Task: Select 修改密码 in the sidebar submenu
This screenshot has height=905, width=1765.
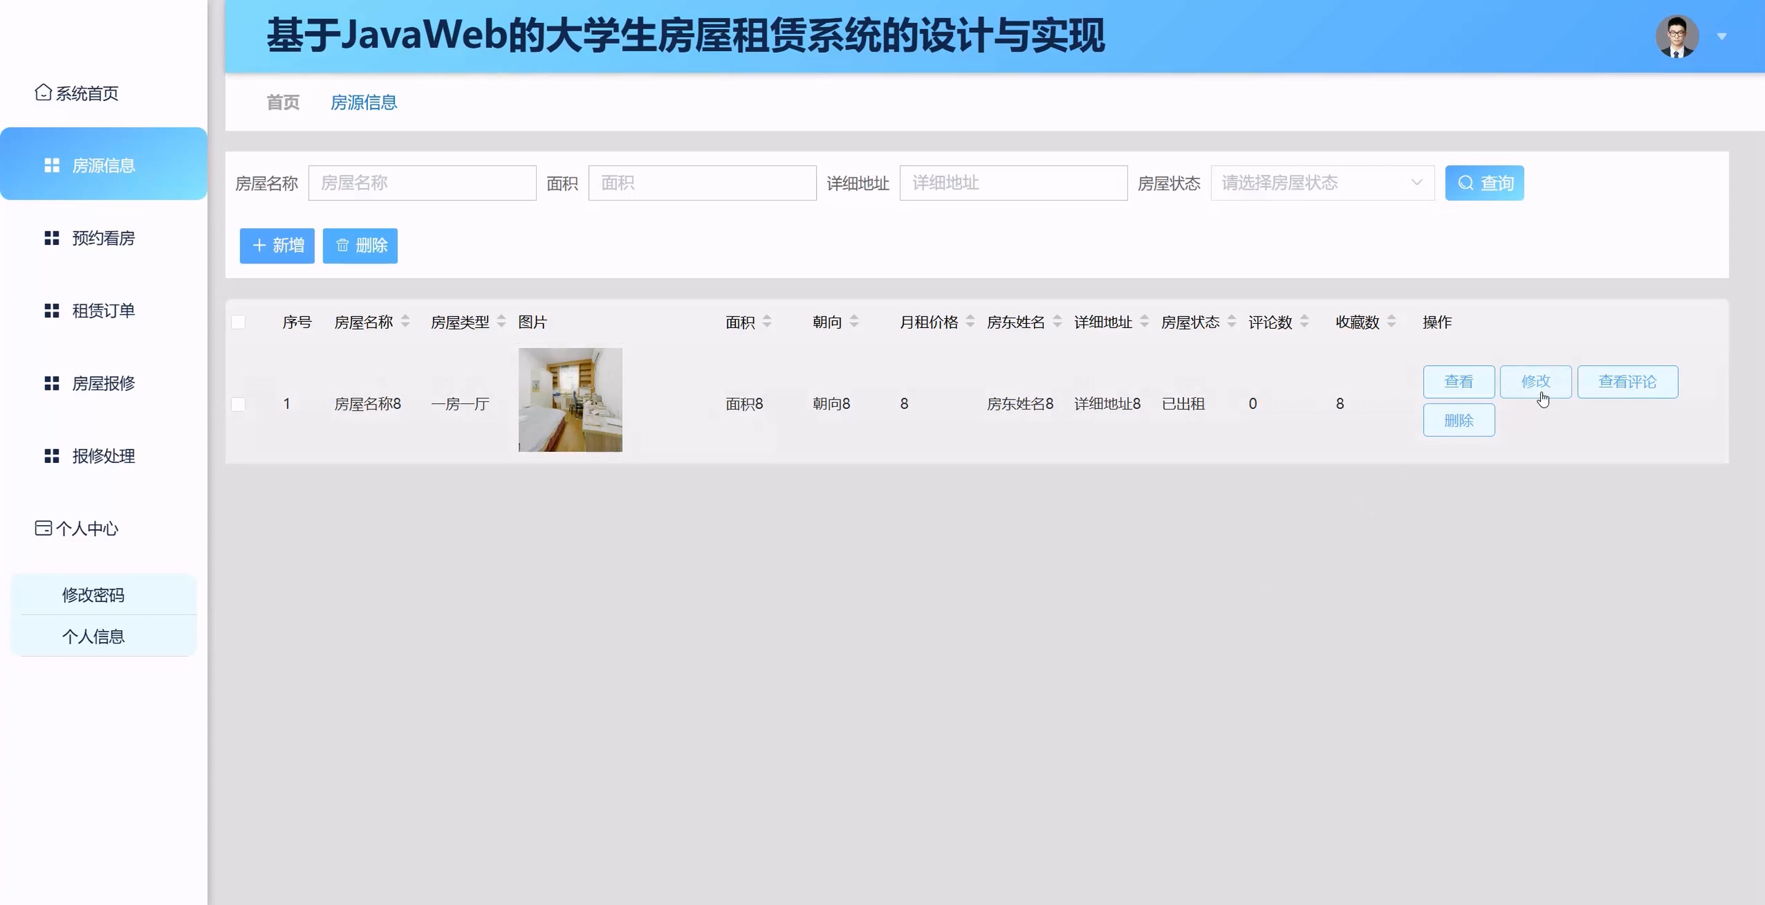Action: (x=93, y=595)
